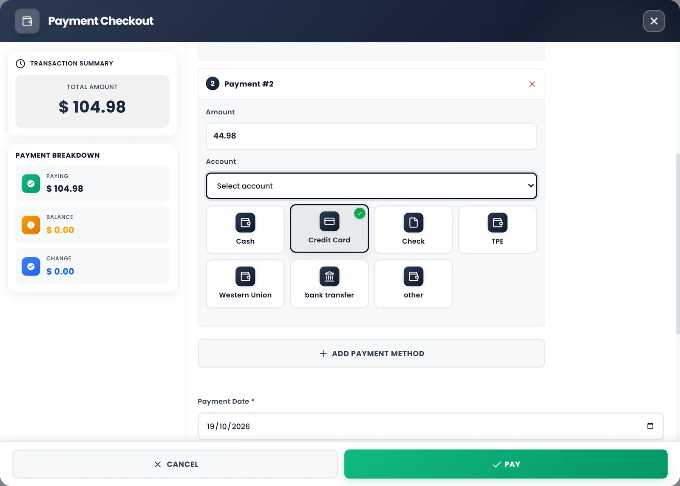Click the CANCEL button
Viewport: 680px width, 486px height.
(x=175, y=464)
